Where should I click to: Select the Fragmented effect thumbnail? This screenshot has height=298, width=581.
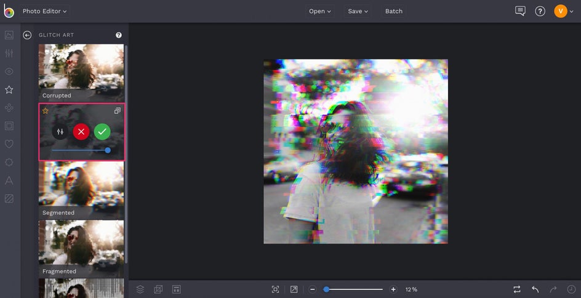81,249
